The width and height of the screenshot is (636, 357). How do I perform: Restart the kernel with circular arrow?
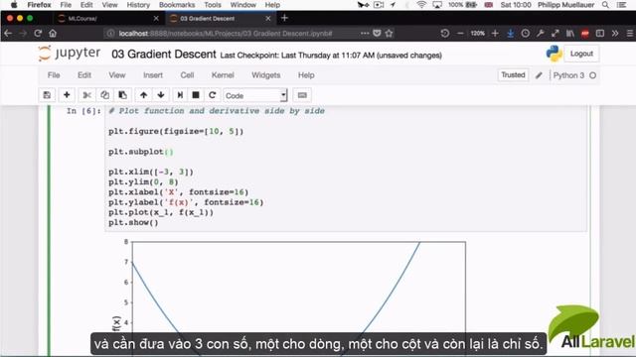(212, 95)
